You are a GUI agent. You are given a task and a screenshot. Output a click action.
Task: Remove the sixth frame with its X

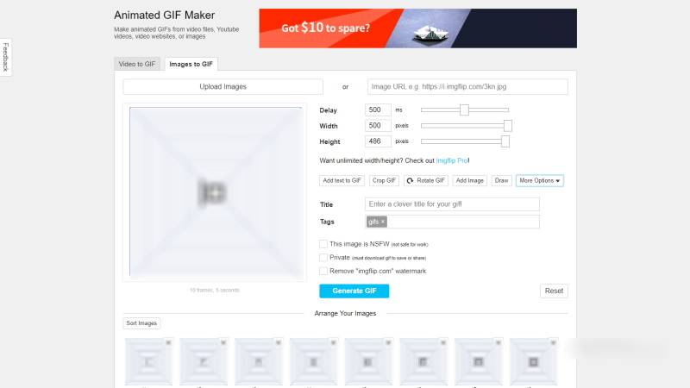[x=443, y=342]
